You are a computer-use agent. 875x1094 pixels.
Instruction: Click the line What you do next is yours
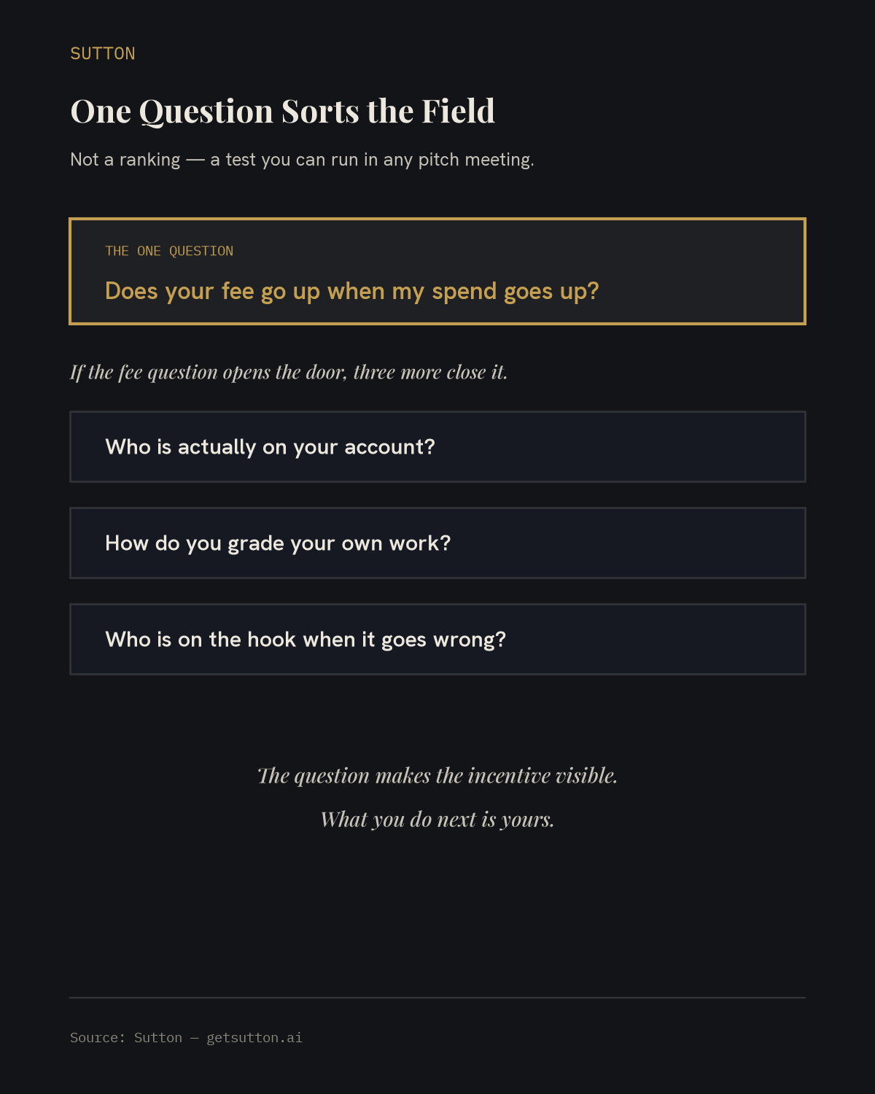point(437,819)
